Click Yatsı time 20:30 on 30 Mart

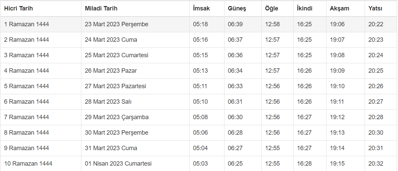(376, 133)
